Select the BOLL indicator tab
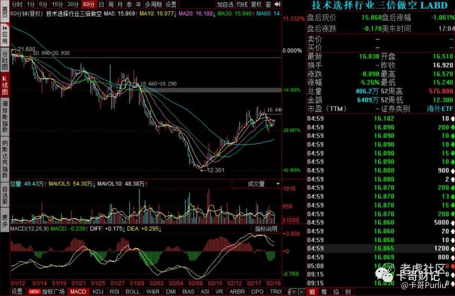Screen dimensions: 455x296 (x=133, y=291)
